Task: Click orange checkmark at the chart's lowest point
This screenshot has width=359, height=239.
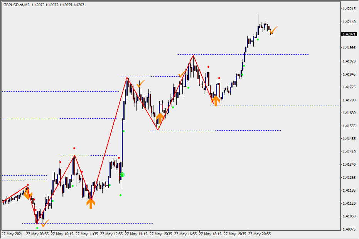Action: pos(45,223)
